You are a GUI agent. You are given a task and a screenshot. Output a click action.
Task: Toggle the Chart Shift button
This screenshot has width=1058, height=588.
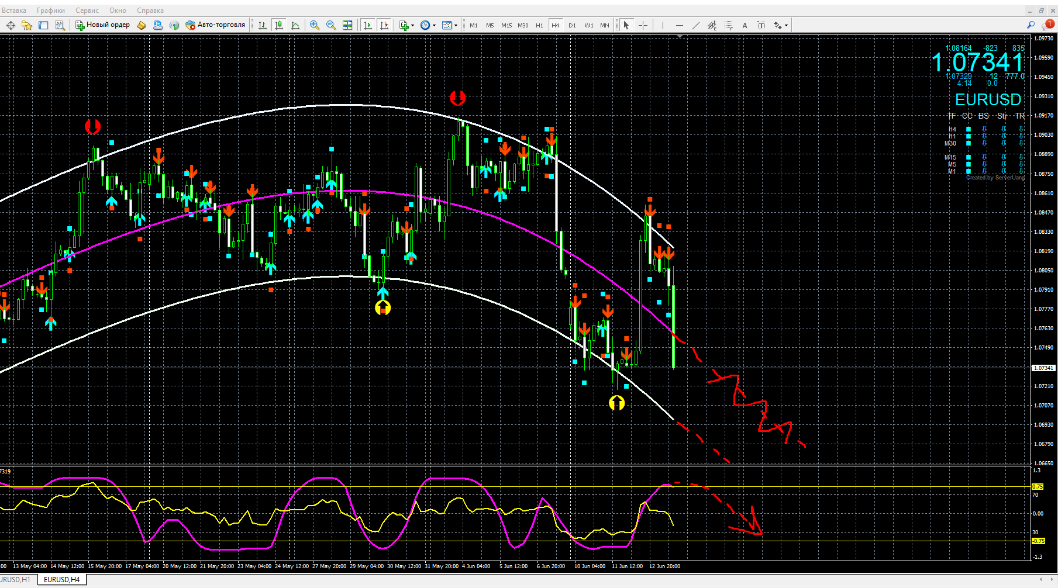(384, 25)
